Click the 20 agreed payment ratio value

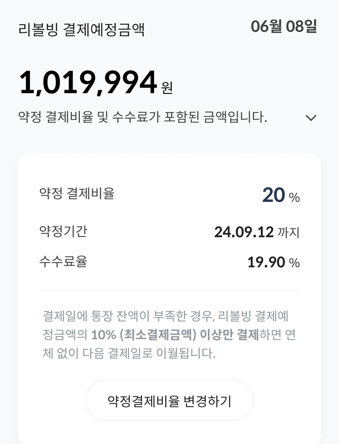point(273,195)
